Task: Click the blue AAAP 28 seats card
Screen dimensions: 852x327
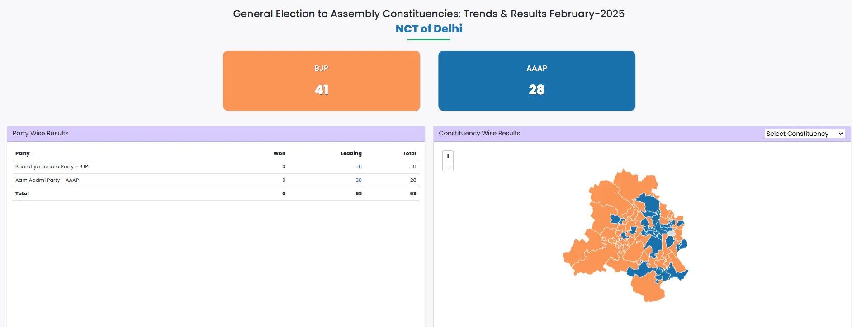Action: tap(536, 81)
